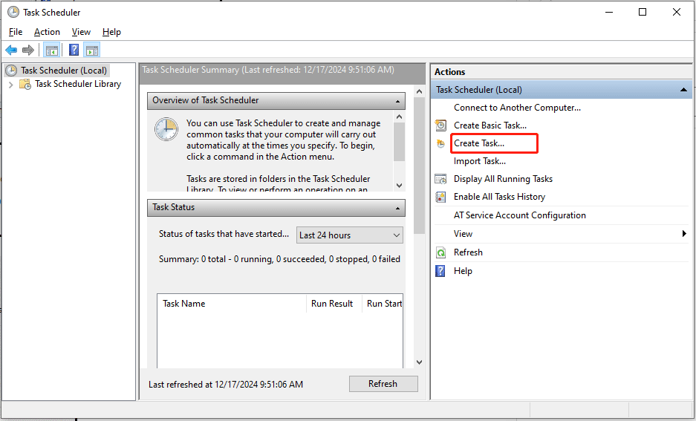Click the summary pane scroll-up arrow
Viewport: 696px width, 421px height.
click(420, 91)
